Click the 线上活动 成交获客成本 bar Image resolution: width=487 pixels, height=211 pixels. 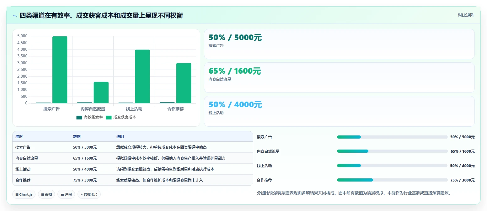click(x=142, y=76)
